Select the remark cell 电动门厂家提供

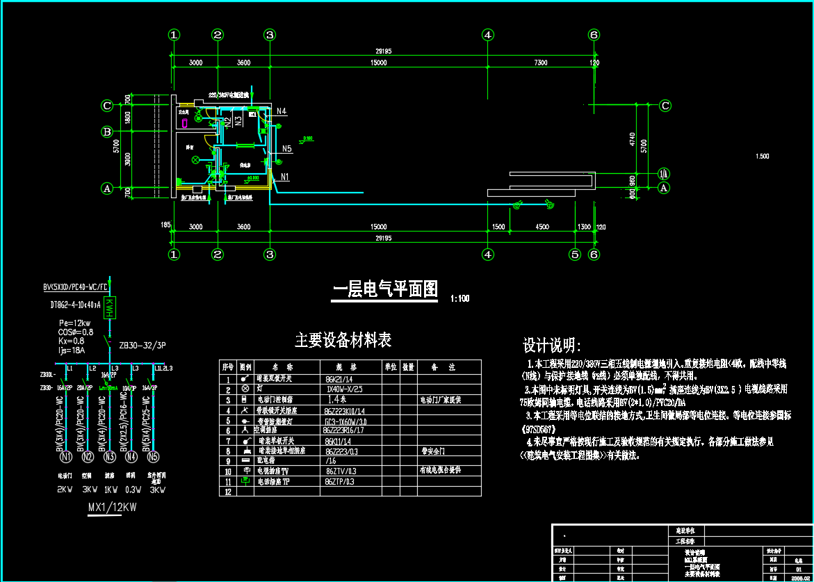click(440, 400)
